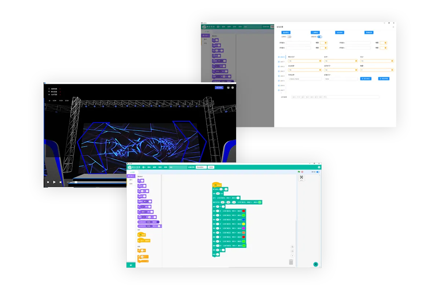Click the red color swatch in the first LED block
The width and height of the screenshot is (440, 290).
pos(243,211)
